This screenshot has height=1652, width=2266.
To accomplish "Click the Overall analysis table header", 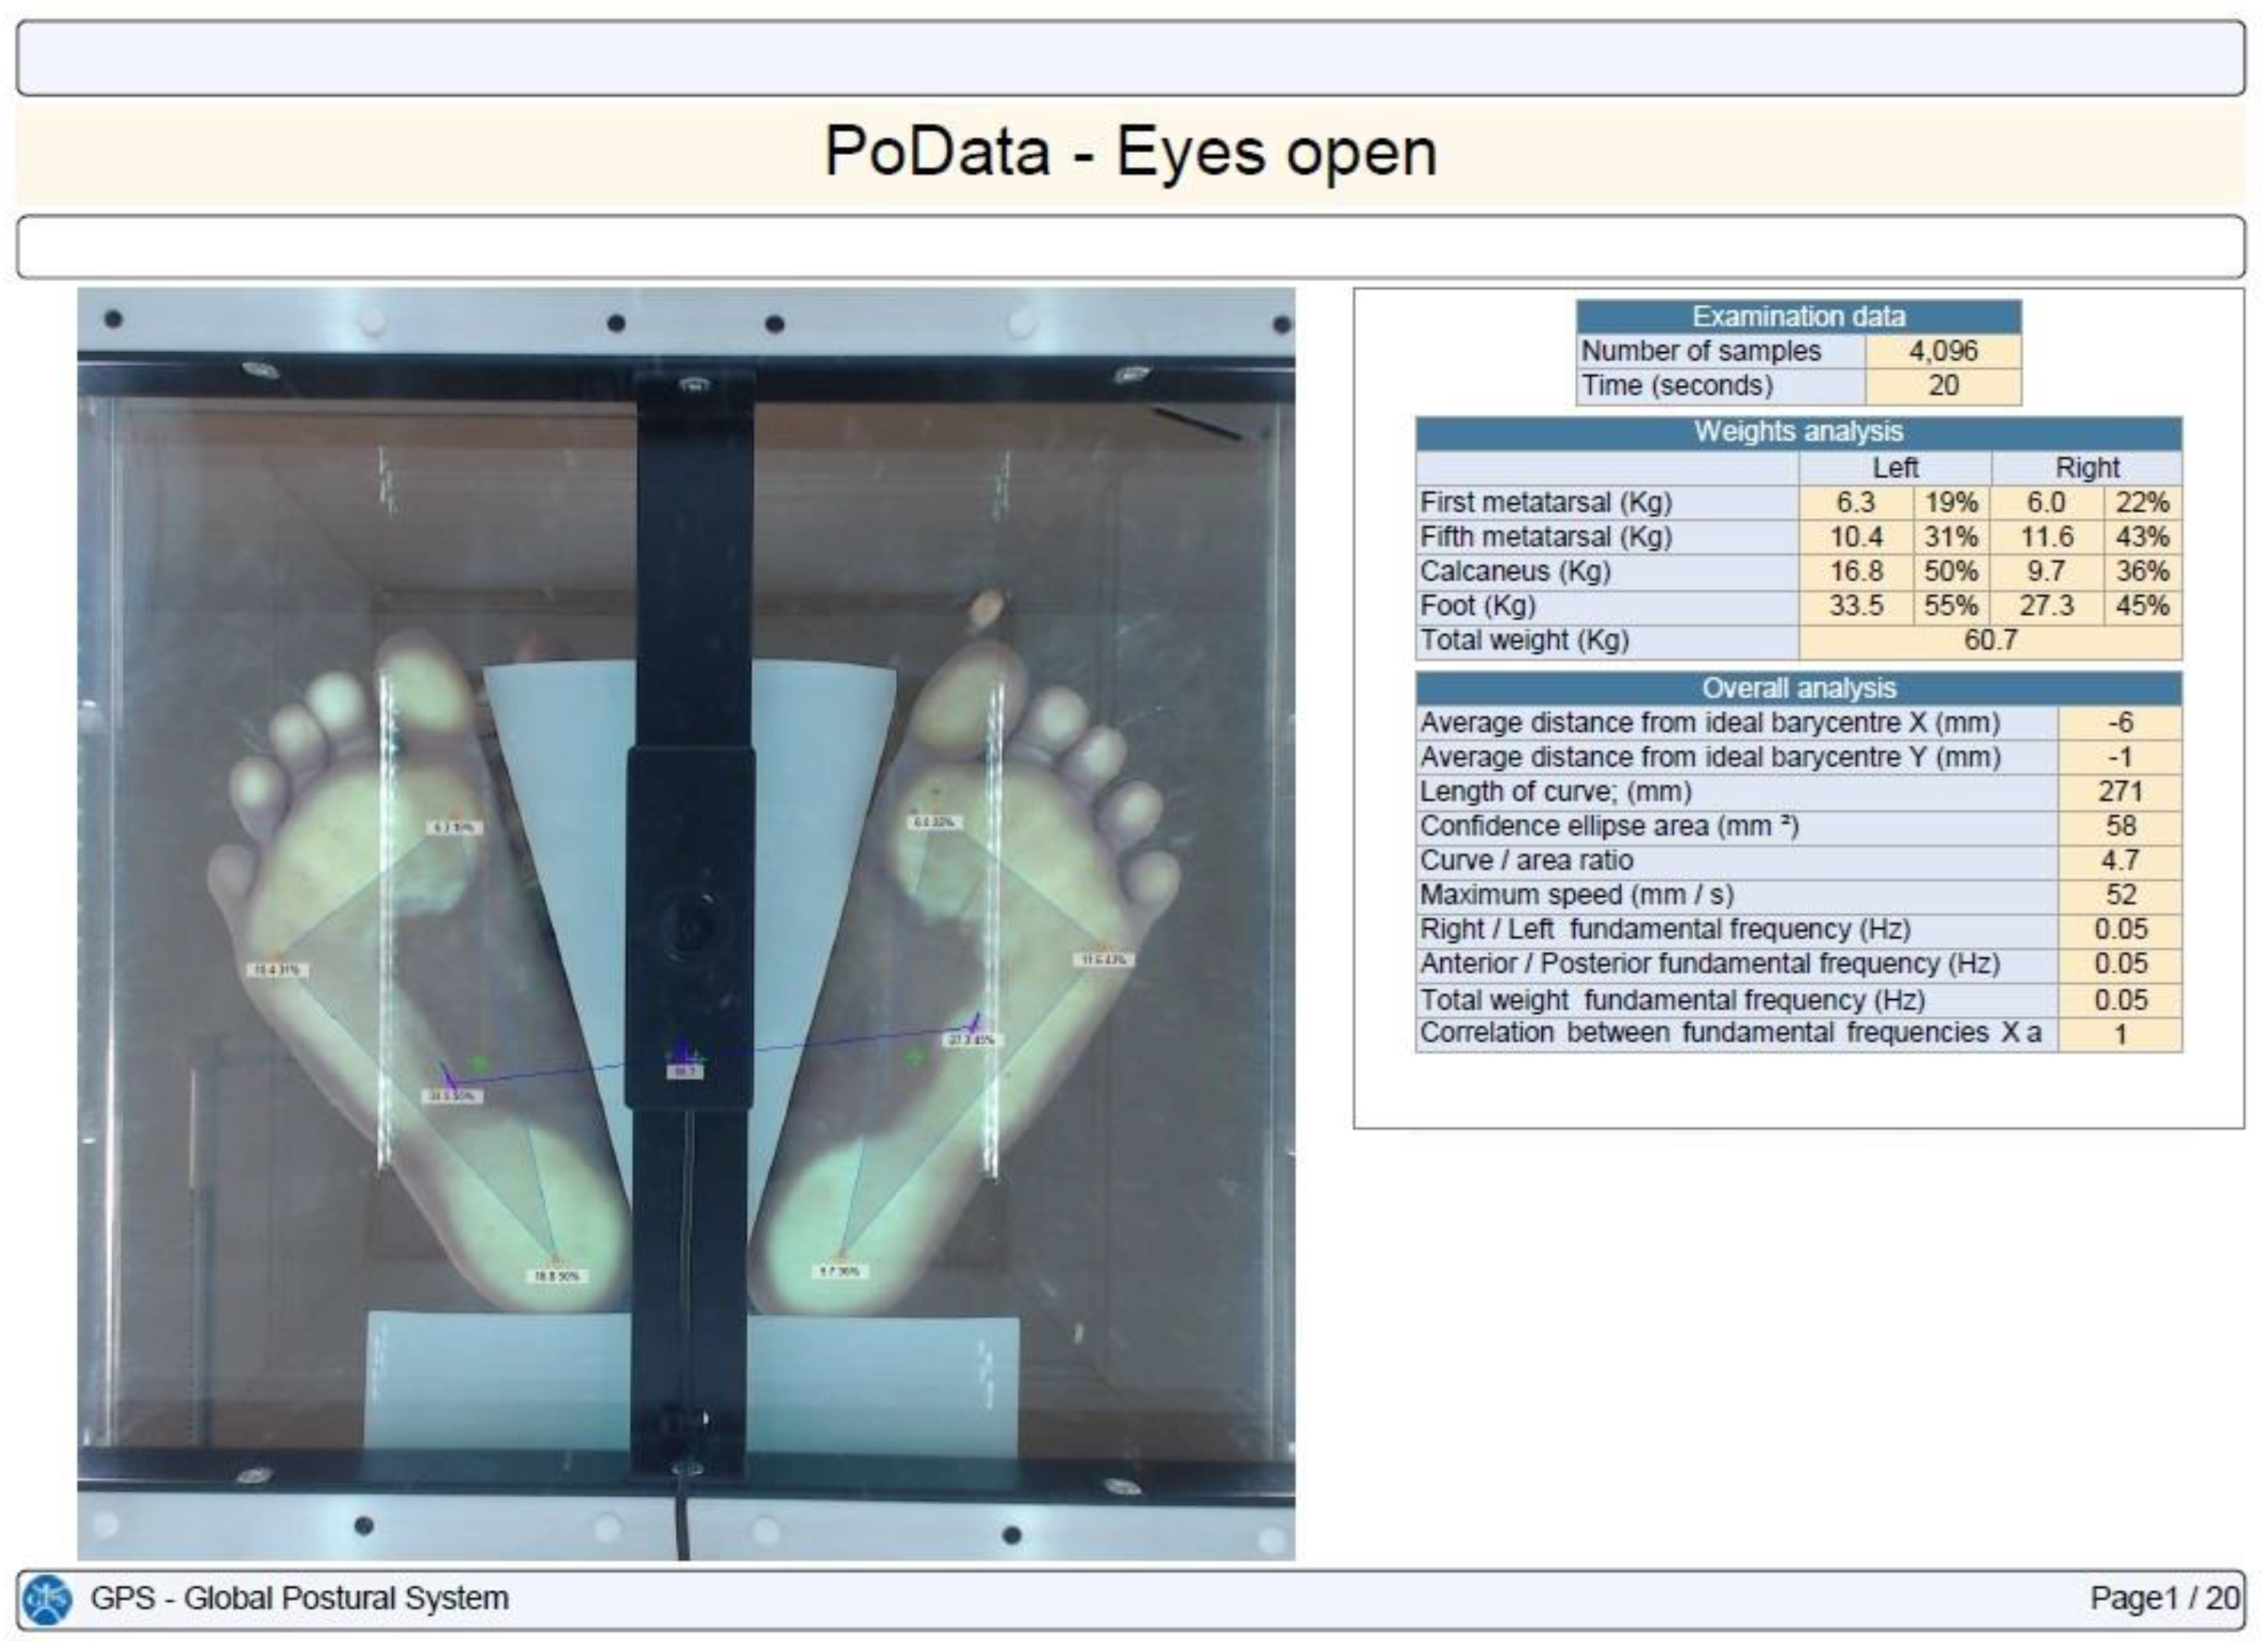I will [x=1798, y=688].
